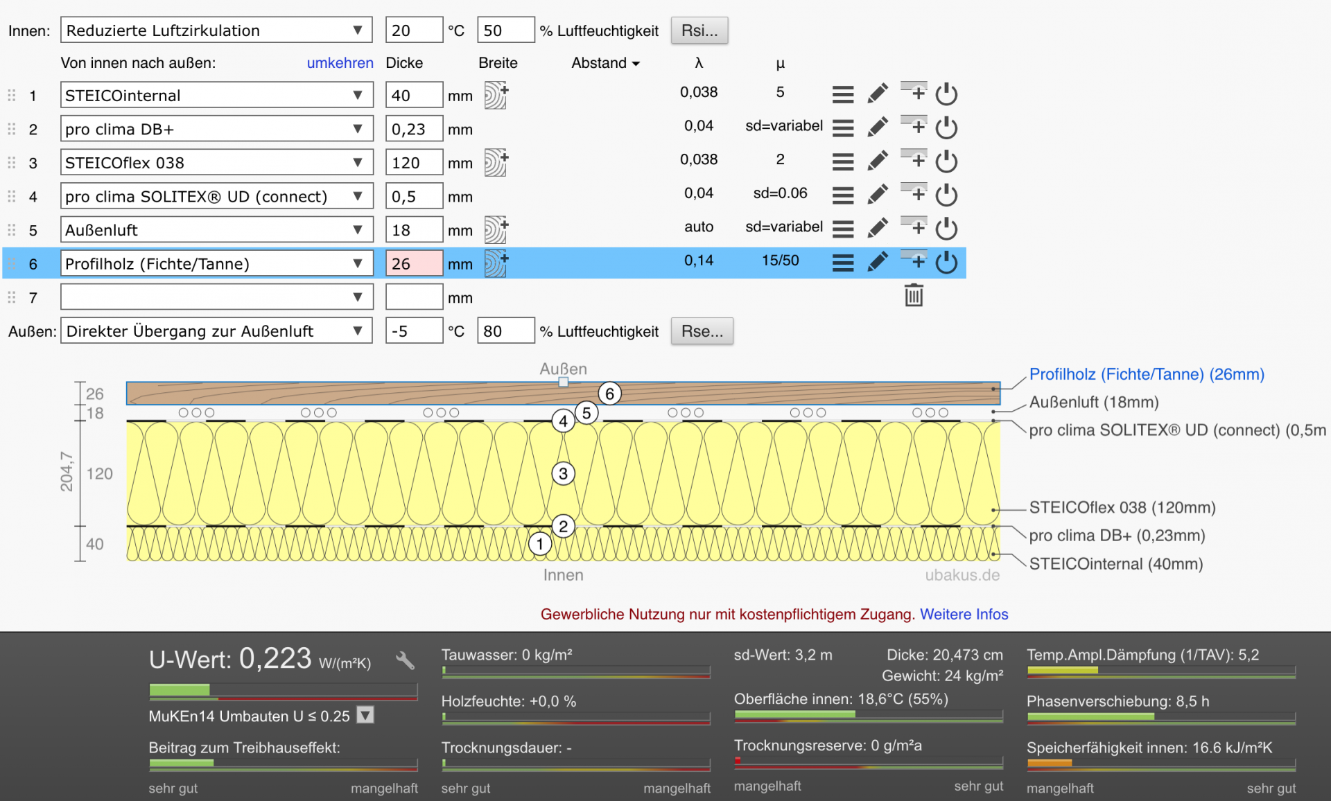Follow the 'Weitere Infos' link
The image size is (1331, 801).
964,614
